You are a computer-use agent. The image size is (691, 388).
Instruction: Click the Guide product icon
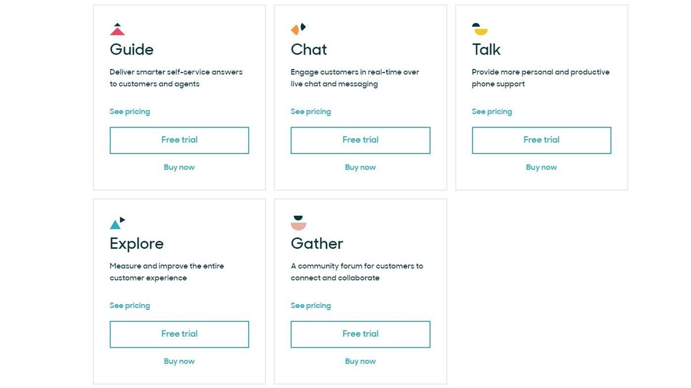coord(117,28)
